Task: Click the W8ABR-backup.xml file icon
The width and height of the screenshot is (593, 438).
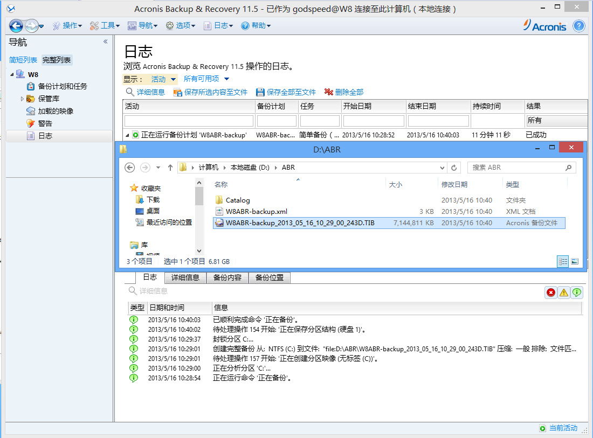Action: (219, 211)
